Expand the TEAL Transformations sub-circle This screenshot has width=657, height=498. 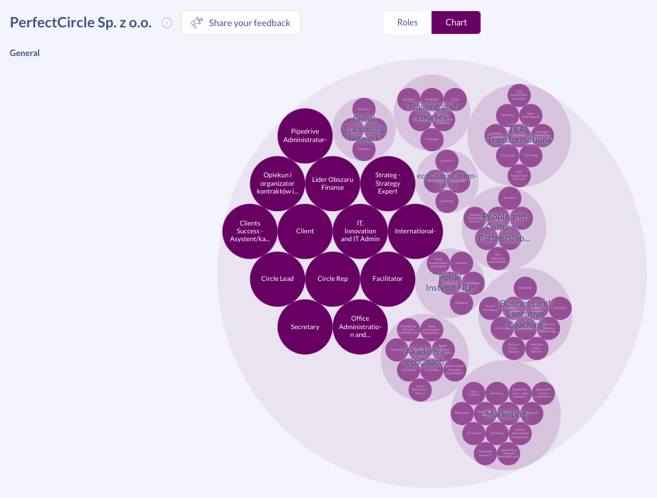point(519,135)
